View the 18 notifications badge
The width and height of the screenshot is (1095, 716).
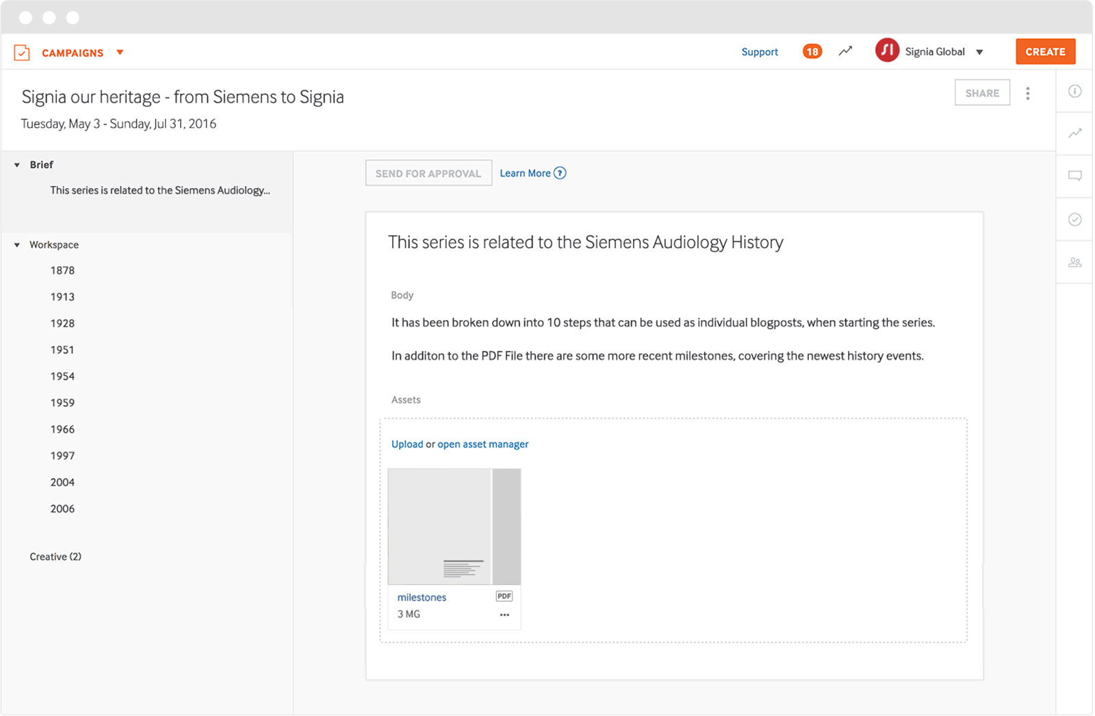[x=812, y=52]
